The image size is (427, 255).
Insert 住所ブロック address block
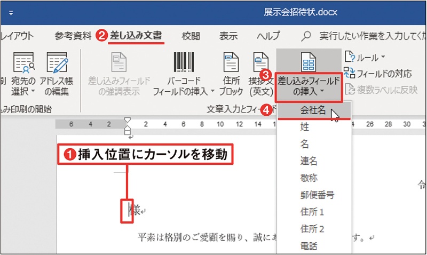click(x=232, y=63)
